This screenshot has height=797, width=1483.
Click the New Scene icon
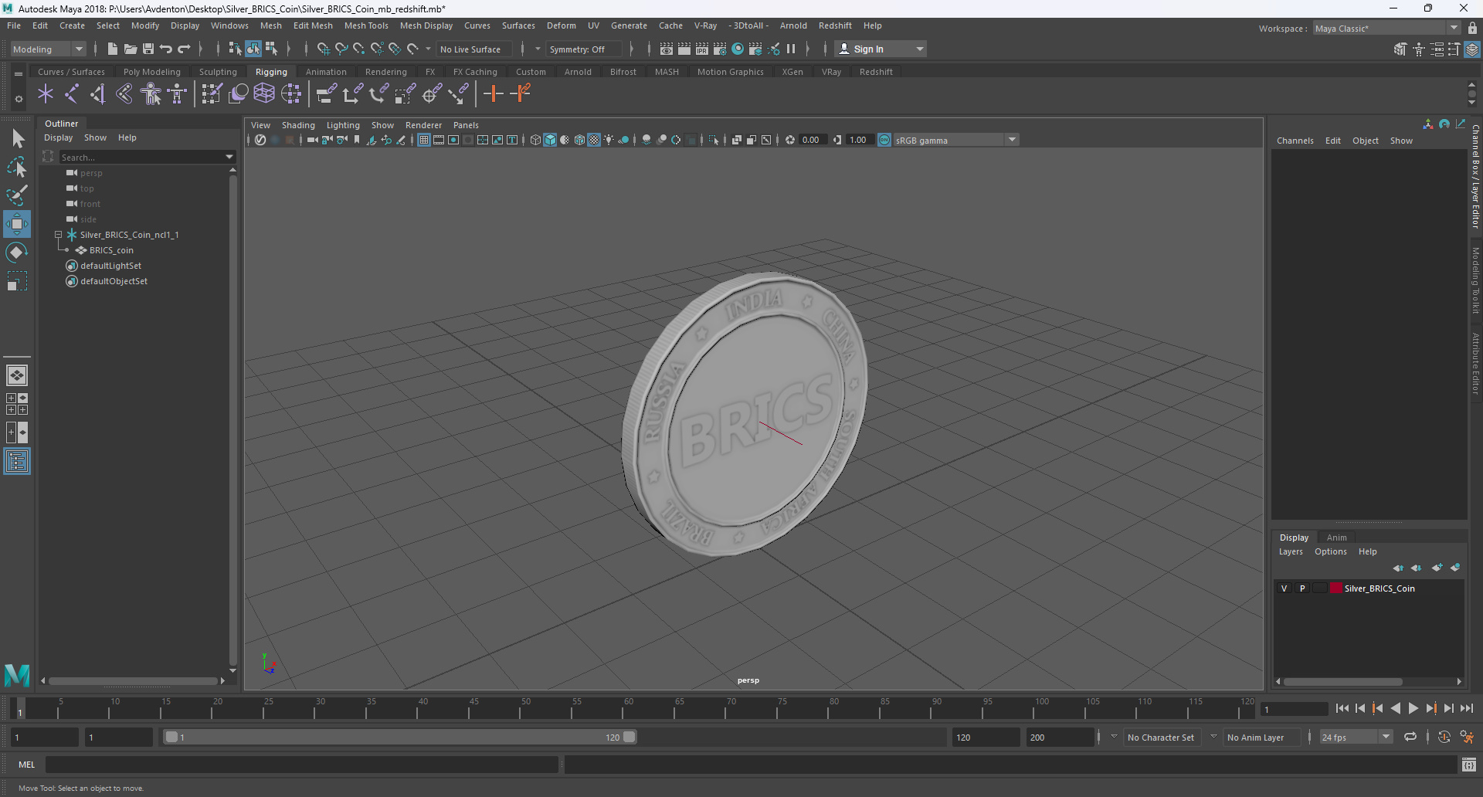point(113,49)
